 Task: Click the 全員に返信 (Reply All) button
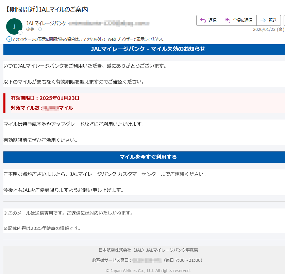(238, 20)
